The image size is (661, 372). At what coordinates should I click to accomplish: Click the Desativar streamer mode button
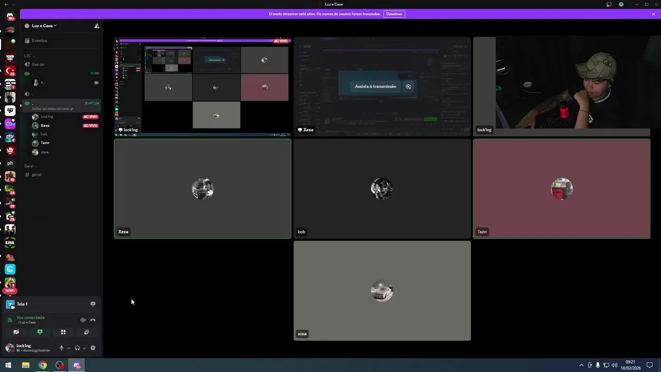394,14
